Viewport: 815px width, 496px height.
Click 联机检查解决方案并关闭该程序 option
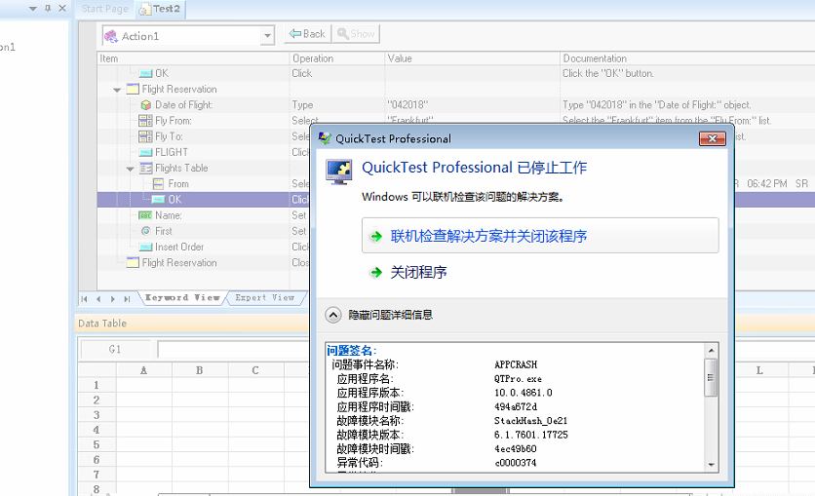pyautogui.click(x=540, y=236)
